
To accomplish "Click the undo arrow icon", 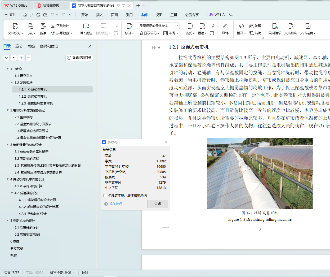I will click(x=53, y=15).
